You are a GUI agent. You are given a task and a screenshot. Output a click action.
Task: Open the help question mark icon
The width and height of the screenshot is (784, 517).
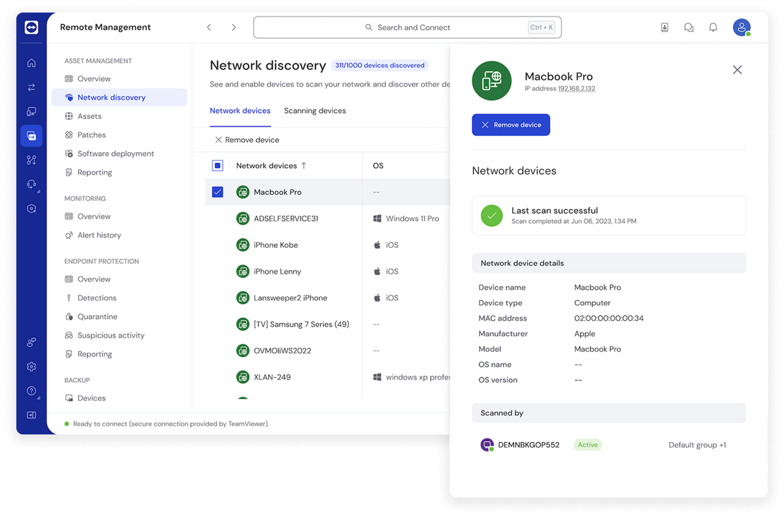click(x=31, y=391)
